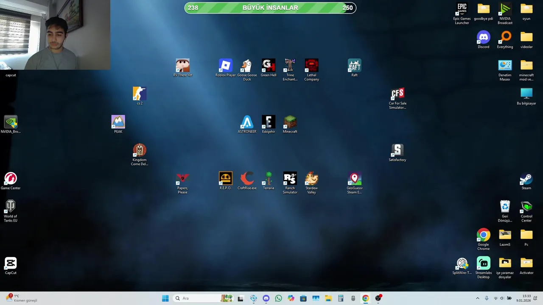
Task: Launch R.E.P.O. from the desktop
Action: point(225,181)
